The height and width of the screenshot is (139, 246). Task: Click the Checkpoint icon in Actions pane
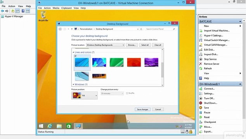click(x=201, y=122)
